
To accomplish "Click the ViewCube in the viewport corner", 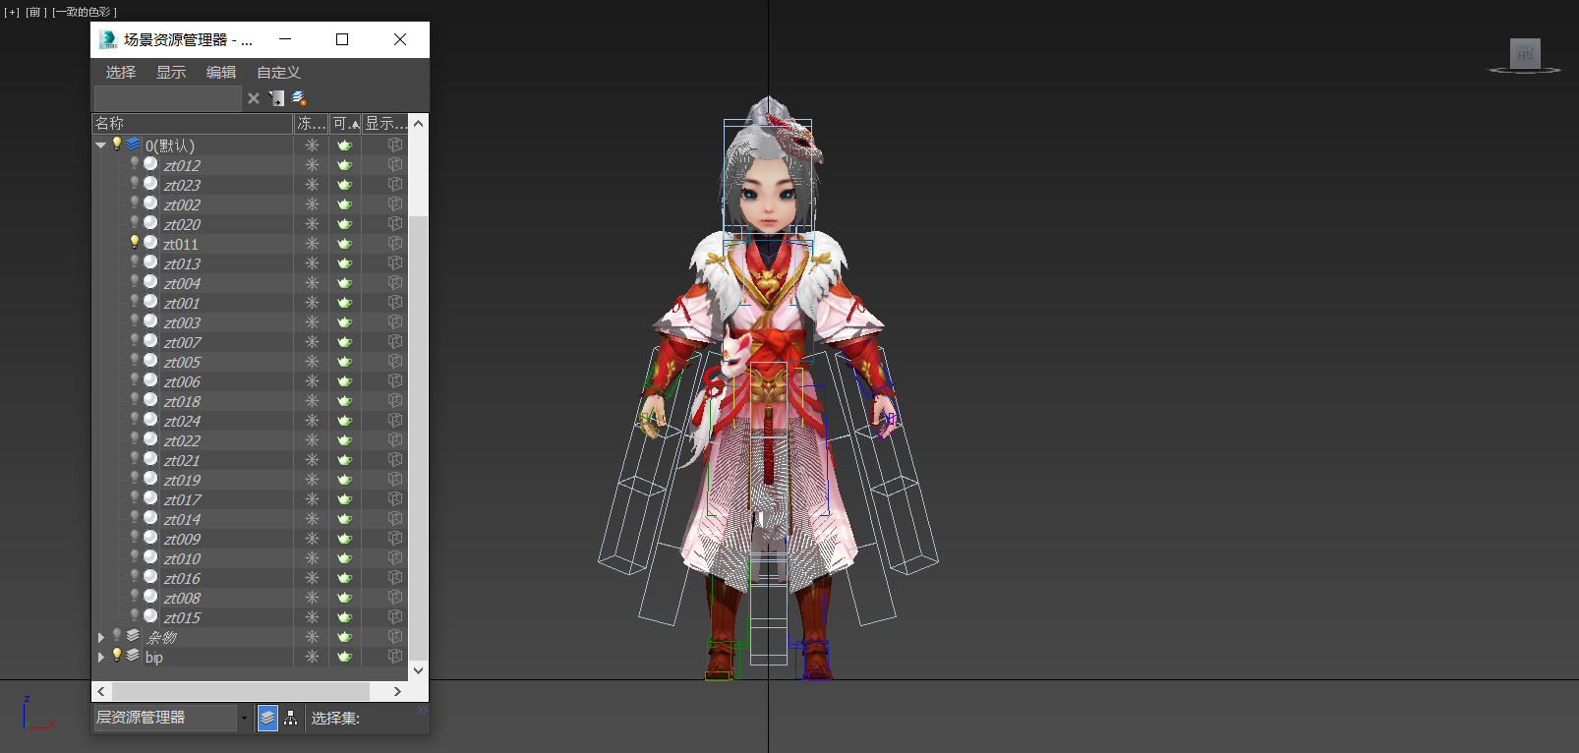I will point(1525,54).
